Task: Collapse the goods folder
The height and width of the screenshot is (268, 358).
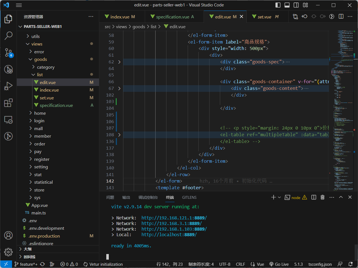Action: pos(58,59)
